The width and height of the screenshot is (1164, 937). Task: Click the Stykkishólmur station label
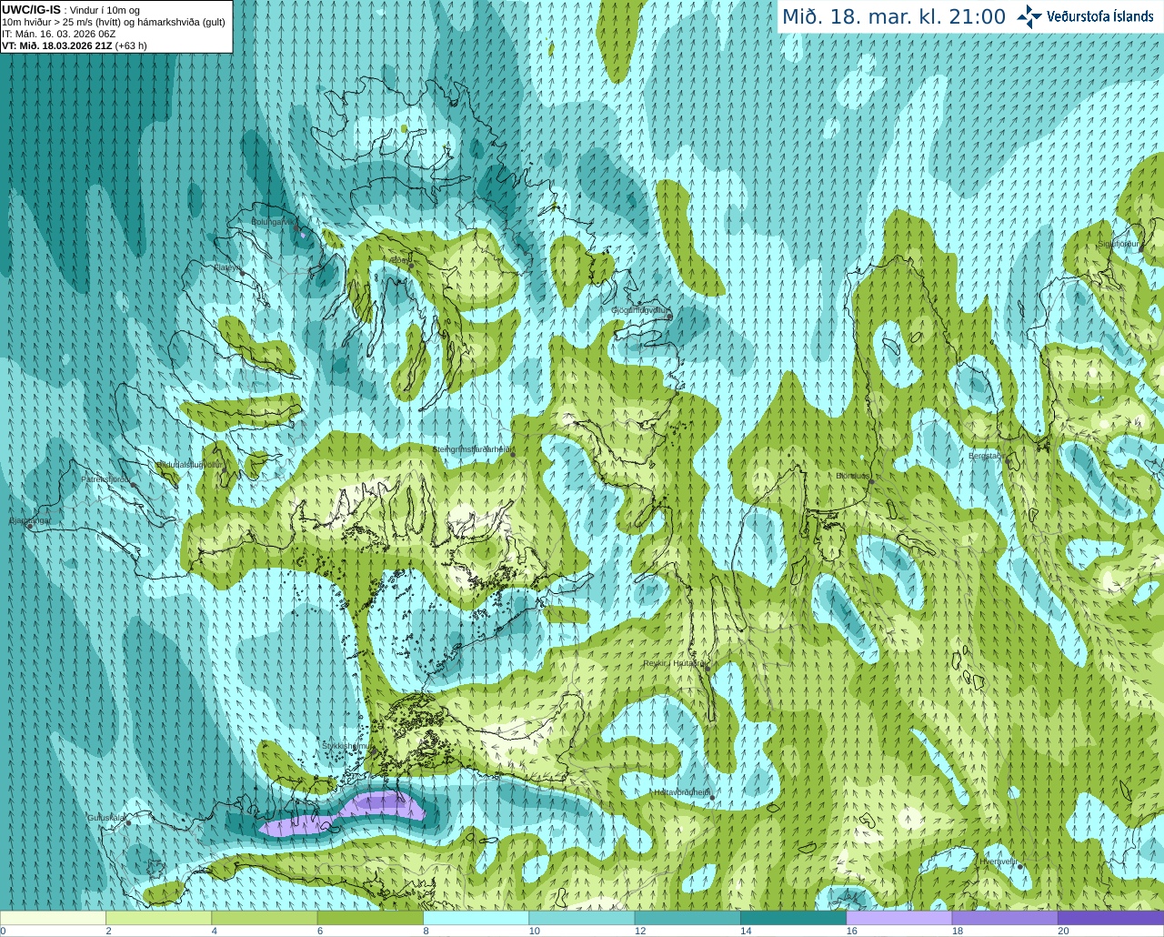[x=346, y=746]
